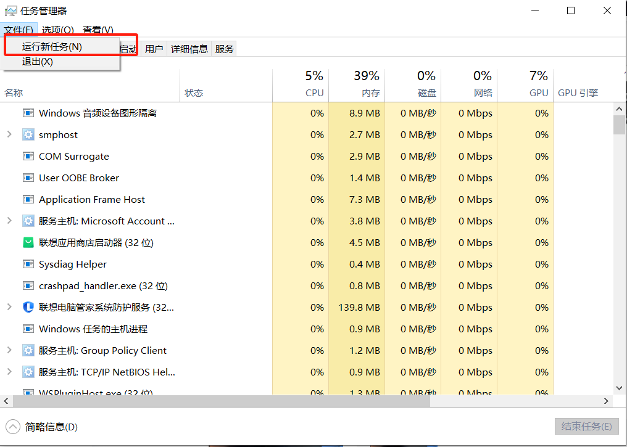Image resolution: width=627 pixels, height=447 pixels.
Task: Expand the smphost process group
Action: [9, 134]
